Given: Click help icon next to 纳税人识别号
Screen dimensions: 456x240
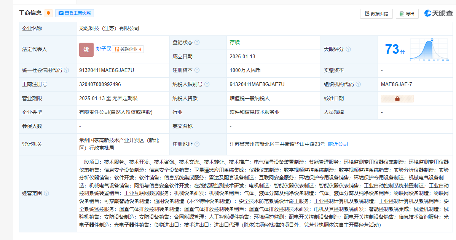Looking at the screenshot, I should click(207, 85).
